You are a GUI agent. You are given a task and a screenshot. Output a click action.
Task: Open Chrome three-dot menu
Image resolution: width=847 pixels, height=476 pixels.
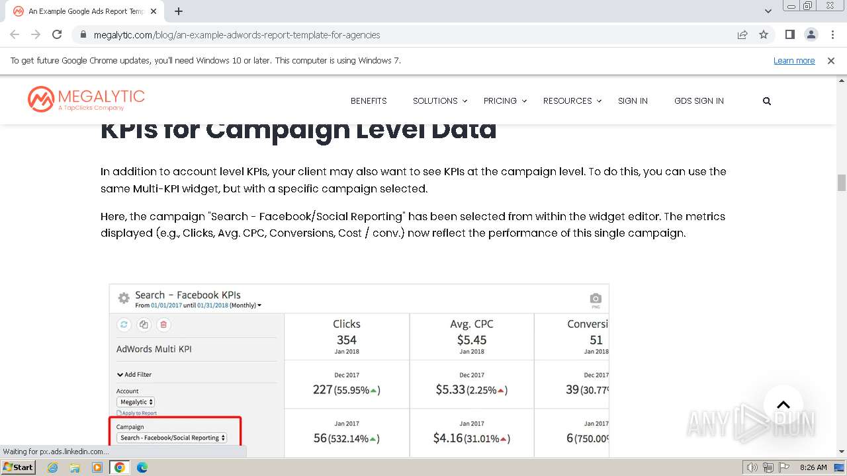tap(832, 34)
